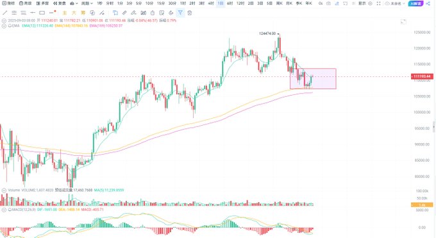Click the orange 筹 chip distribution tool
The image size is (436, 238).
click(x=83, y=13)
